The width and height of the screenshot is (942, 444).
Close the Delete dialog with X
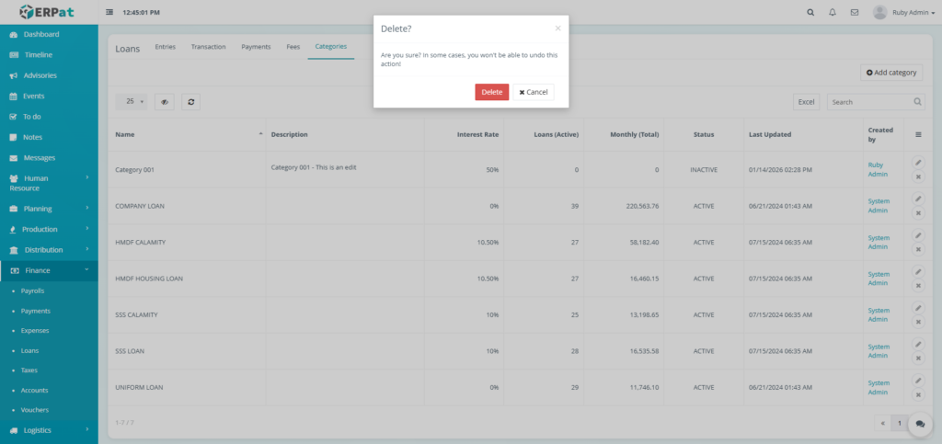pos(557,28)
